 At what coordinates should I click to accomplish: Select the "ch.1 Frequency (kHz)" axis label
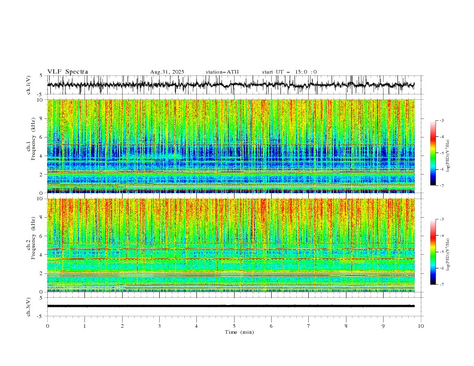coord(31,139)
